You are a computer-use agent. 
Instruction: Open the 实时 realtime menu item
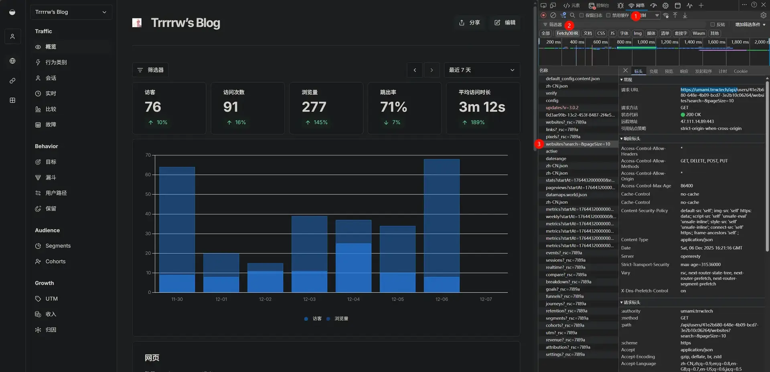pos(51,93)
